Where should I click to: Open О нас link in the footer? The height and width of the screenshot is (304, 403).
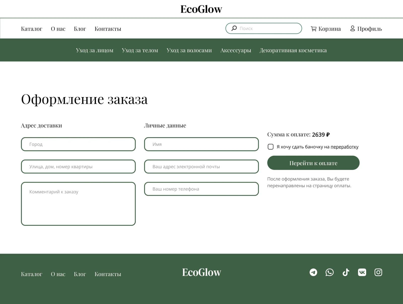[58, 274]
